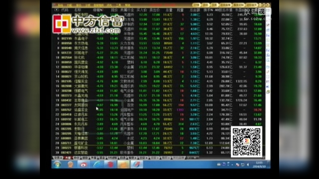This screenshot has height=179, width=319.
Task: Click 火力发电 industry cell in row 7
Action: coord(127,43)
